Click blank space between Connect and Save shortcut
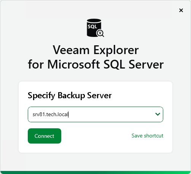The image size is (191, 174). 96,136
